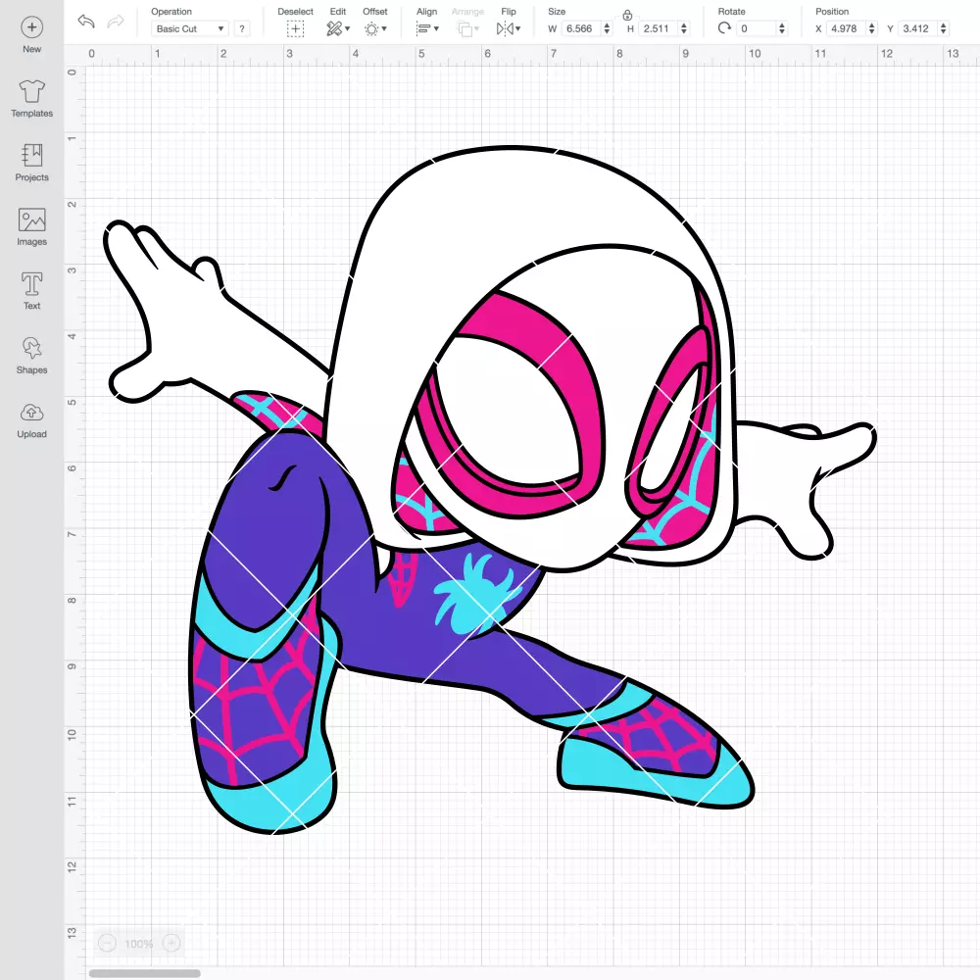Open the Edit tools dropdown
This screenshot has height=980, width=980.
[x=337, y=28]
